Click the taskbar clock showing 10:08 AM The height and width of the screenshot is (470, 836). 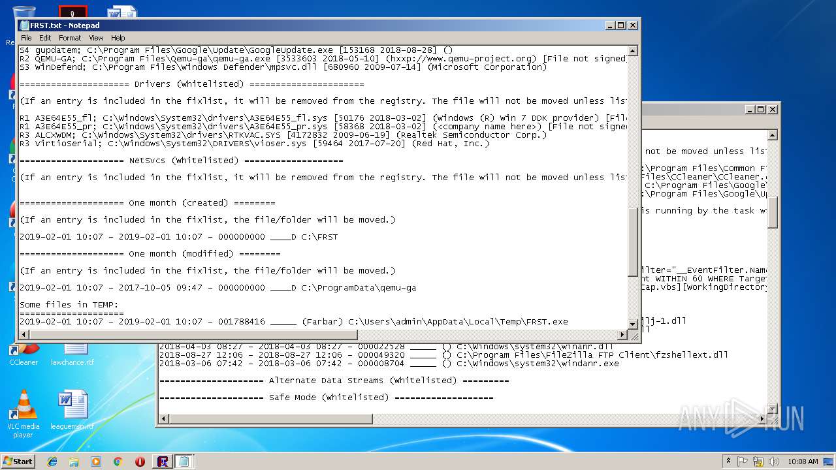(x=803, y=461)
